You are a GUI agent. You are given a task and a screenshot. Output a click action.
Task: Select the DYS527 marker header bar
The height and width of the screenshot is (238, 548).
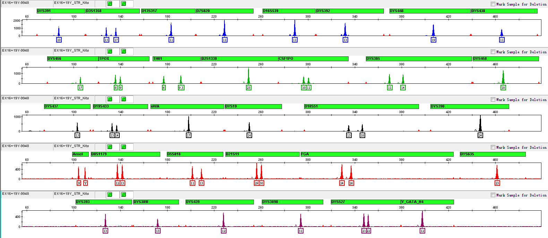click(366, 202)
